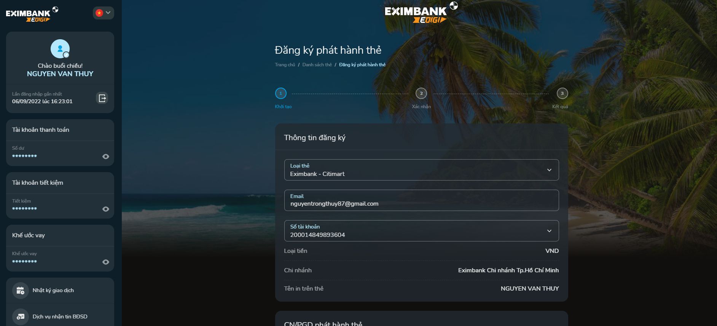This screenshot has width=717, height=326.
Task: Click the Nhật ký giao dịch calendar icon
Action: (21, 291)
